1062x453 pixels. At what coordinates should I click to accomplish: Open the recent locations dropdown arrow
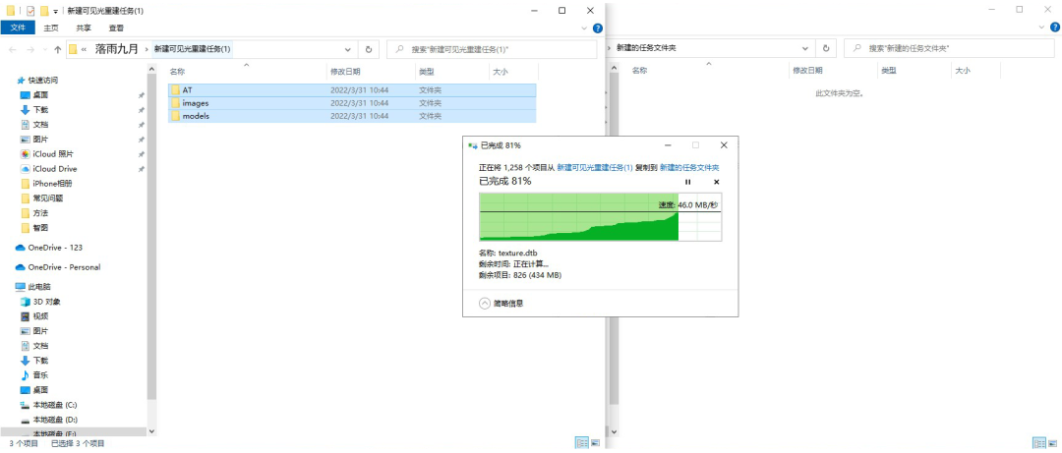[44, 50]
